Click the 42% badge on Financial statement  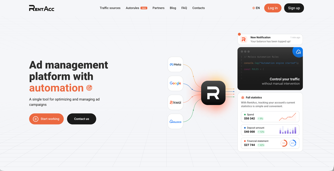pos(261,145)
